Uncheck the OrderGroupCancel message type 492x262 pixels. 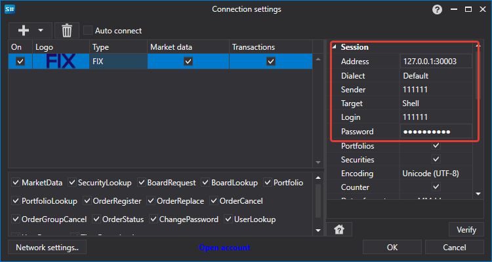(16, 219)
